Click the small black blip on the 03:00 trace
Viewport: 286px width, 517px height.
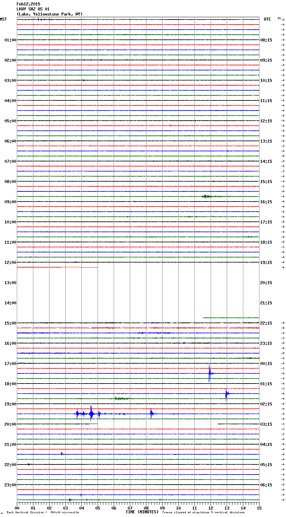[x=83, y=80]
